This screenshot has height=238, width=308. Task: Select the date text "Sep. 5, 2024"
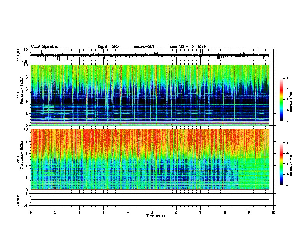pyautogui.click(x=108, y=47)
